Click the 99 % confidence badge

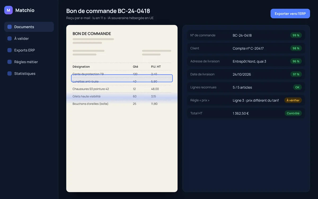pos(296,35)
